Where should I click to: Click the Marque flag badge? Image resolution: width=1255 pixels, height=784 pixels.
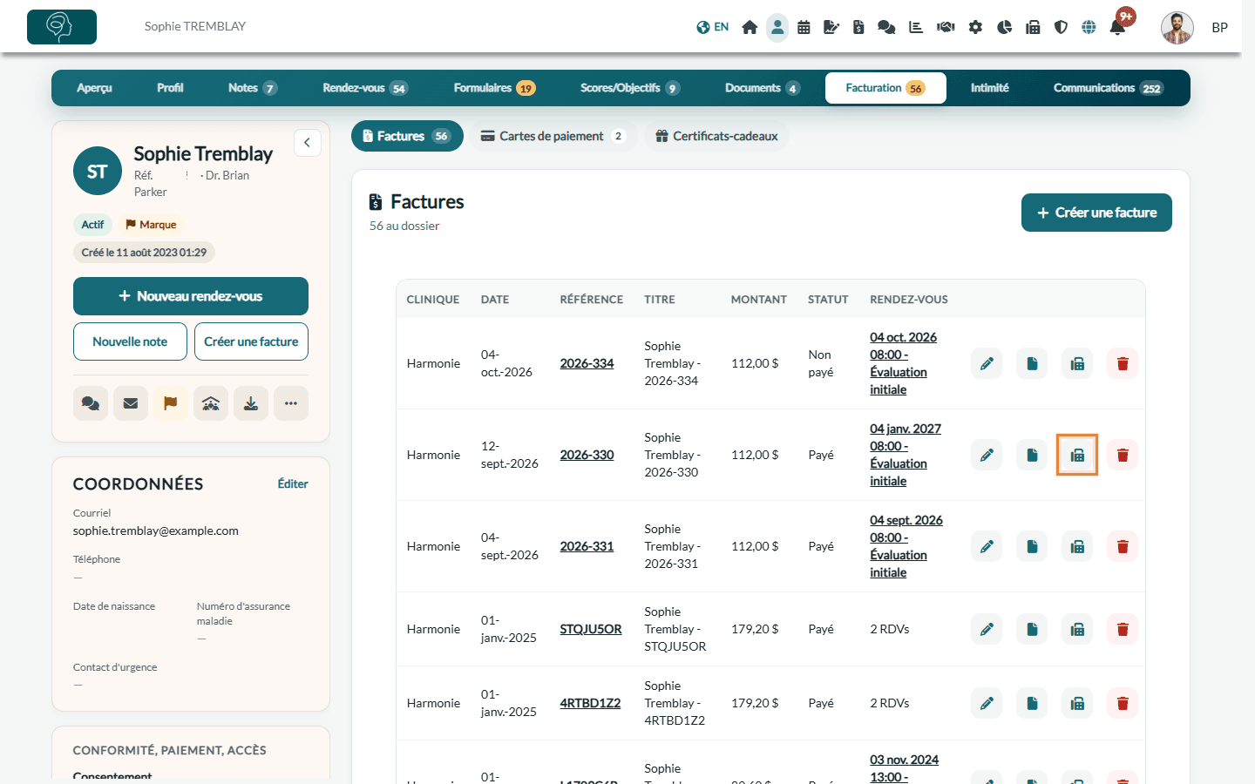[x=152, y=225]
